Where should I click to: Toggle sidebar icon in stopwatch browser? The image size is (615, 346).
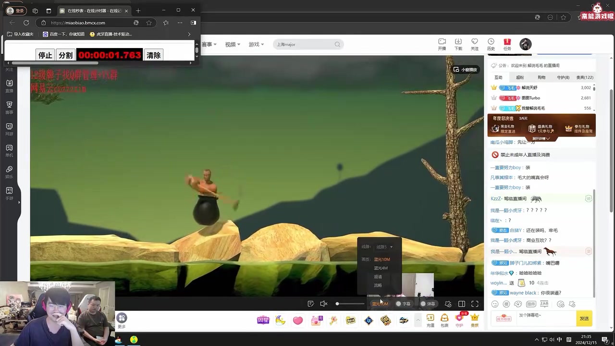193,23
